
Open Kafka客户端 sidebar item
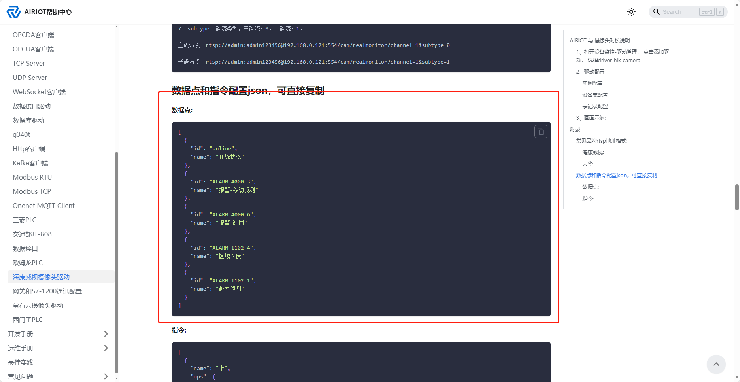click(x=30, y=163)
